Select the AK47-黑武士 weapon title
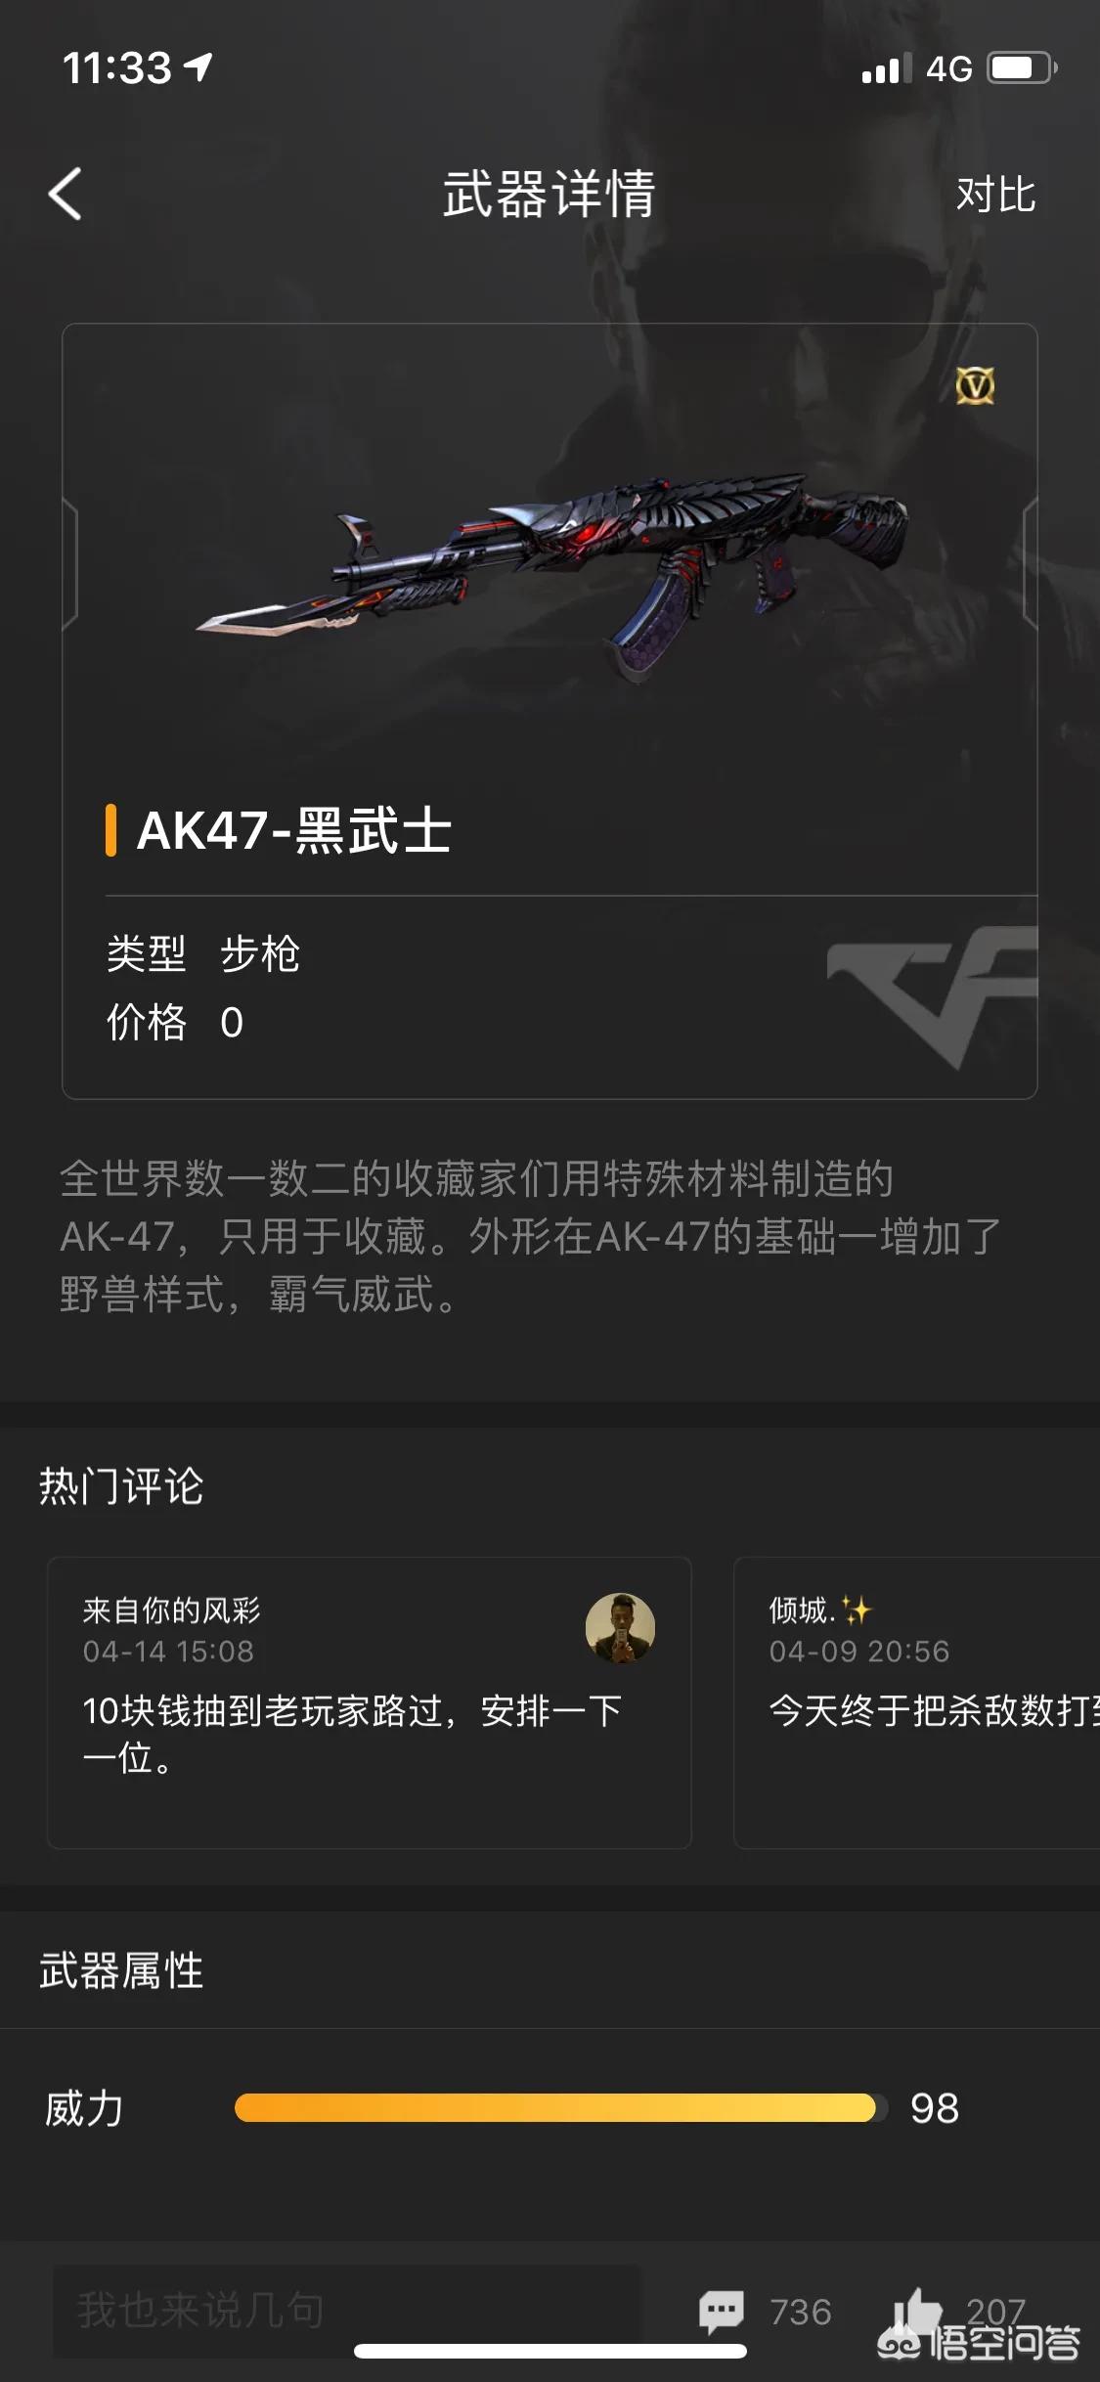Image resolution: width=1100 pixels, height=2382 pixels. coord(293,831)
